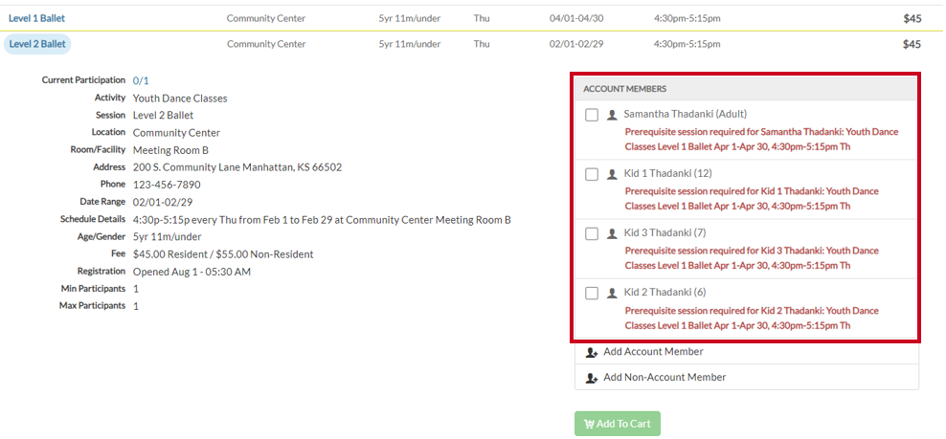Click the Add Non-Account Member person-plus icon
Image resolution: width=946 pixels, height=439 pixels.
[x=592, y=378]
